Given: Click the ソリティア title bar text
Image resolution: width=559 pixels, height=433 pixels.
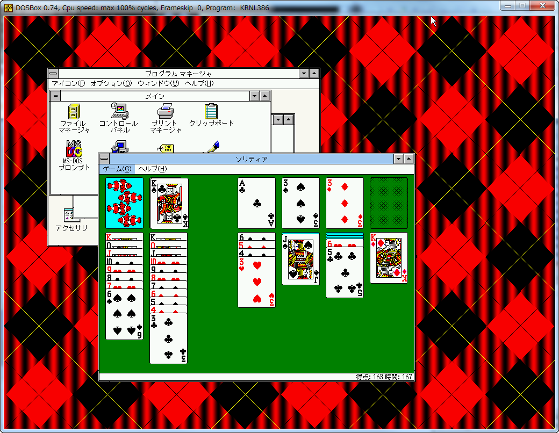Looking at the screenshot, I should click(x=252, y=159).
